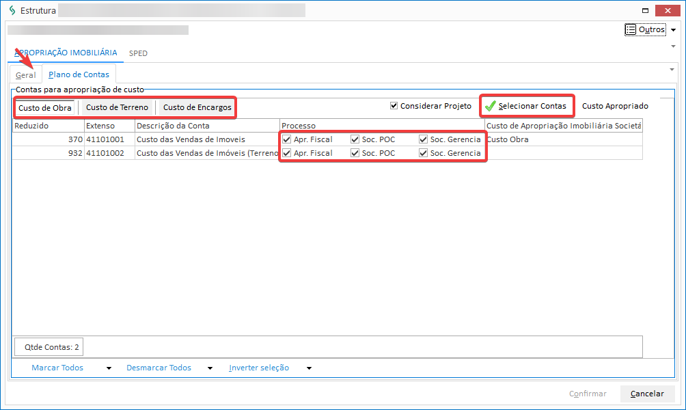The height and width of the screenshot is (410, 686).
Task: Switch to the SPED tab
Action: coord(138,53)
